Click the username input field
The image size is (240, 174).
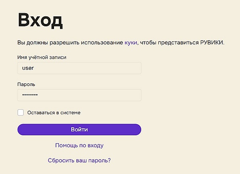tap(79, 68)
